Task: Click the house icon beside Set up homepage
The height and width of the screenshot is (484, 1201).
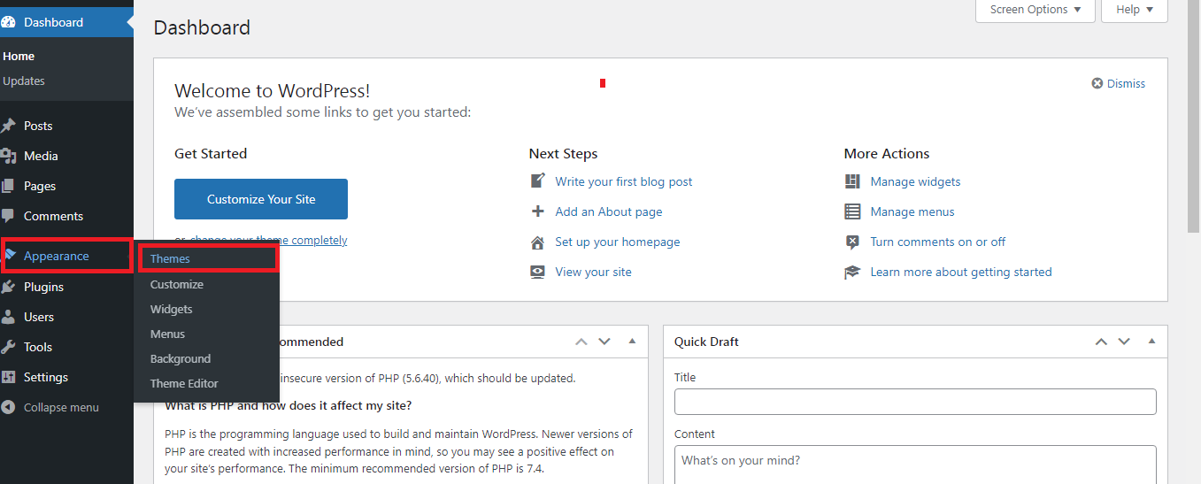Action: [x=537, y=242]
